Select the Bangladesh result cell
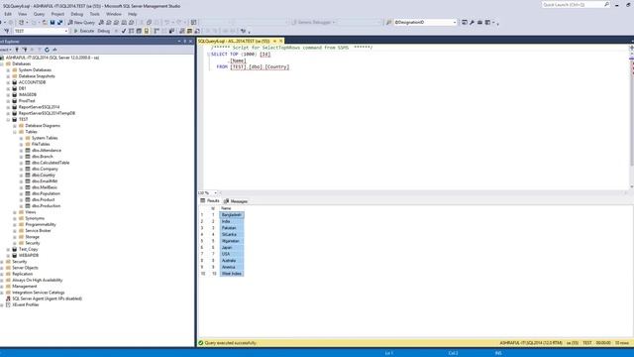634x357 pixels. point(232,215)
